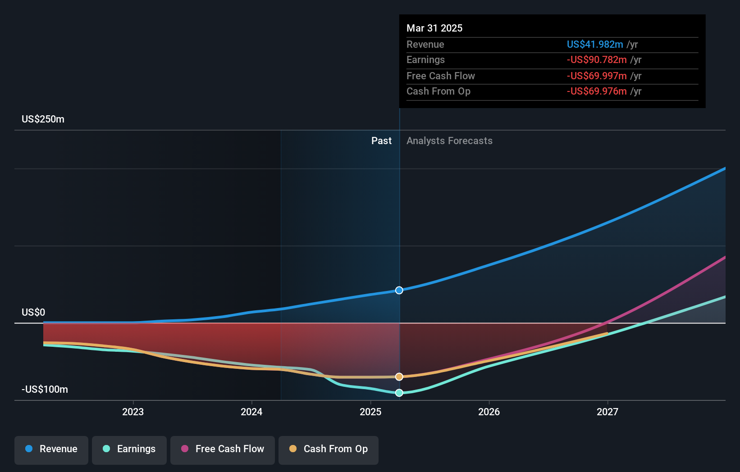Viewport: 740px width, 472px height.
Task: Click the 2023 x-axis label
Action: click(x=133, y=412)
